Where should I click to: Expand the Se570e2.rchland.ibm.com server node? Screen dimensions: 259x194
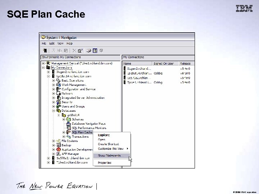point(48,158)
